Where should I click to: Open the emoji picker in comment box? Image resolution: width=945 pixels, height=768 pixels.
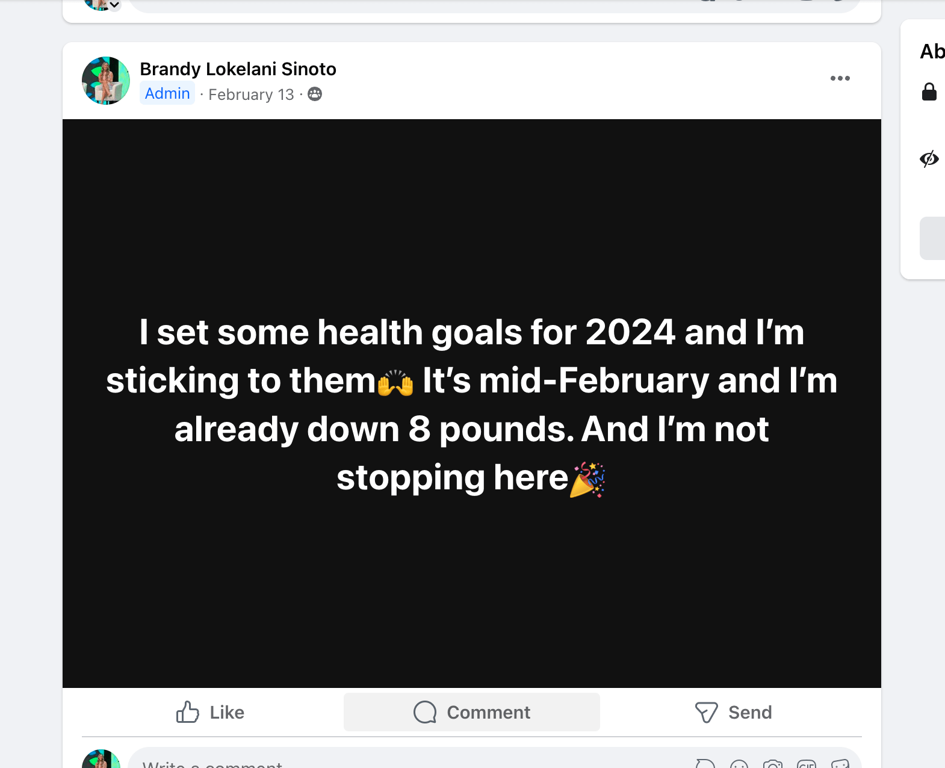tap(739, 764)
